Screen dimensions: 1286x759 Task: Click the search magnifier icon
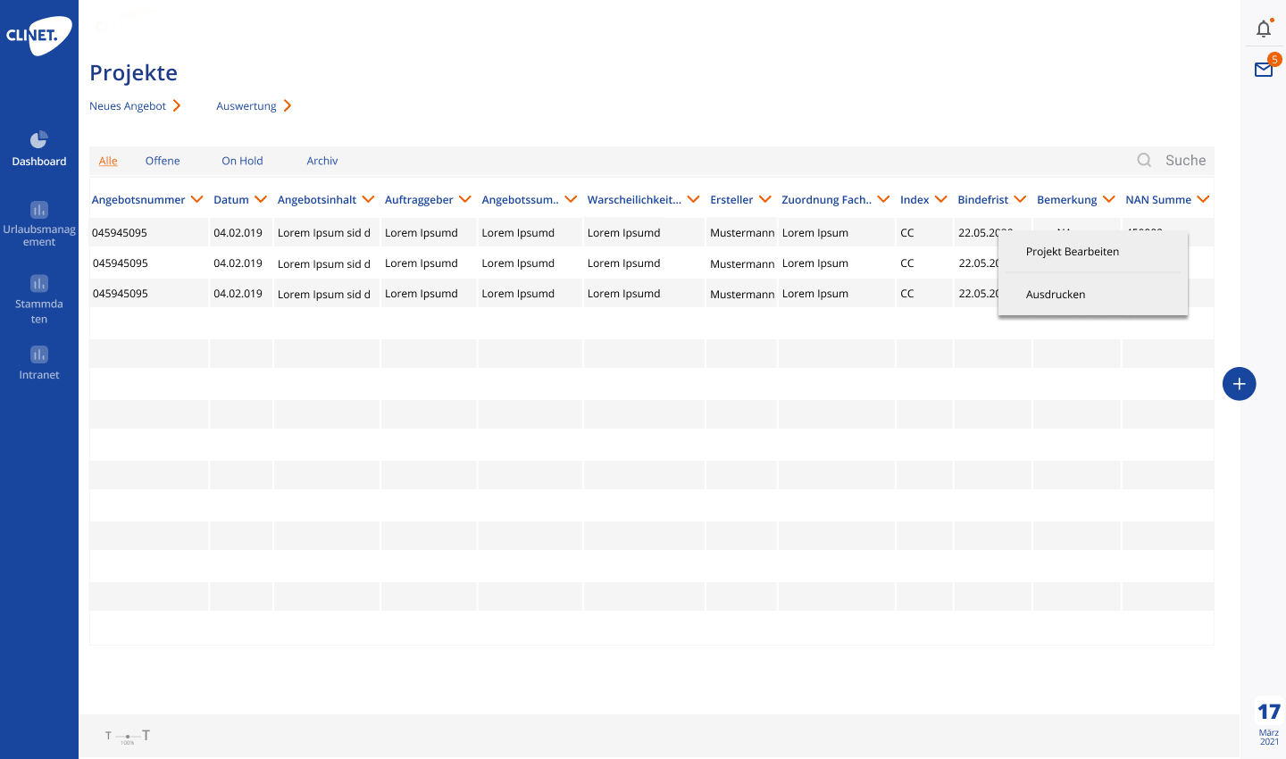click(x=1144, y=161)
